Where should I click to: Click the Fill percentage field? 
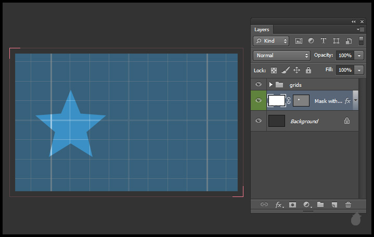[344, 70]
